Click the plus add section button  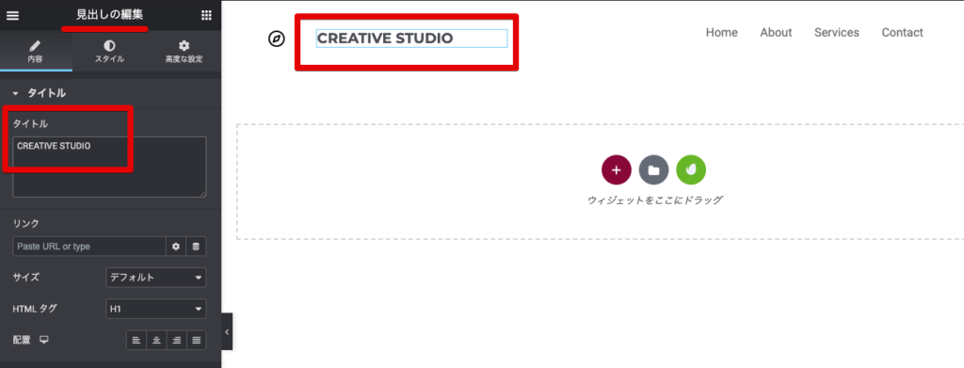click(x=617, y=170)
